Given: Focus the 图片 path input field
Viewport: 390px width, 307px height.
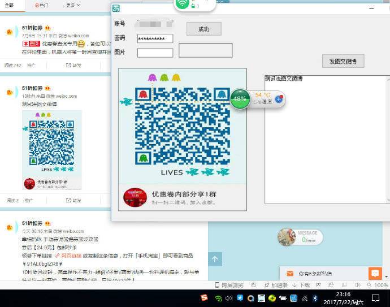Looking at the screenshot, I should (155, 53).
